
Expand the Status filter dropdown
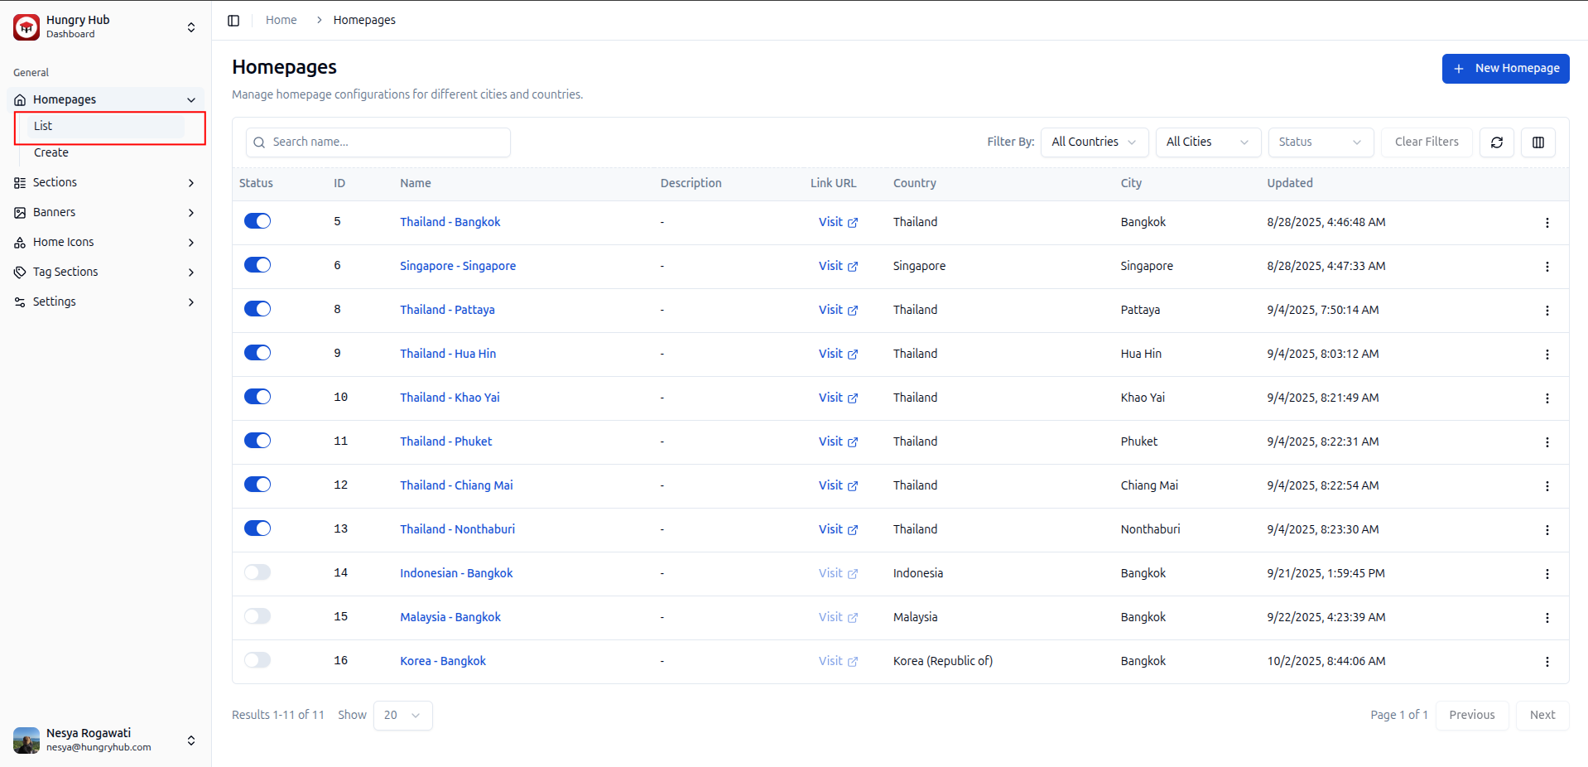tap(1320, 142)
